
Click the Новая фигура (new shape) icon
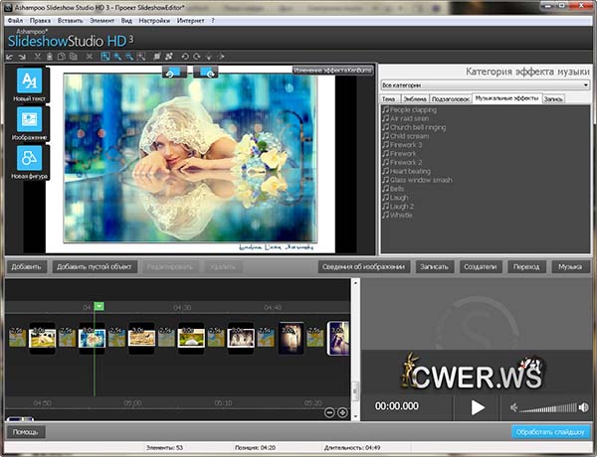pyautogui.click(x=29, y=159)
